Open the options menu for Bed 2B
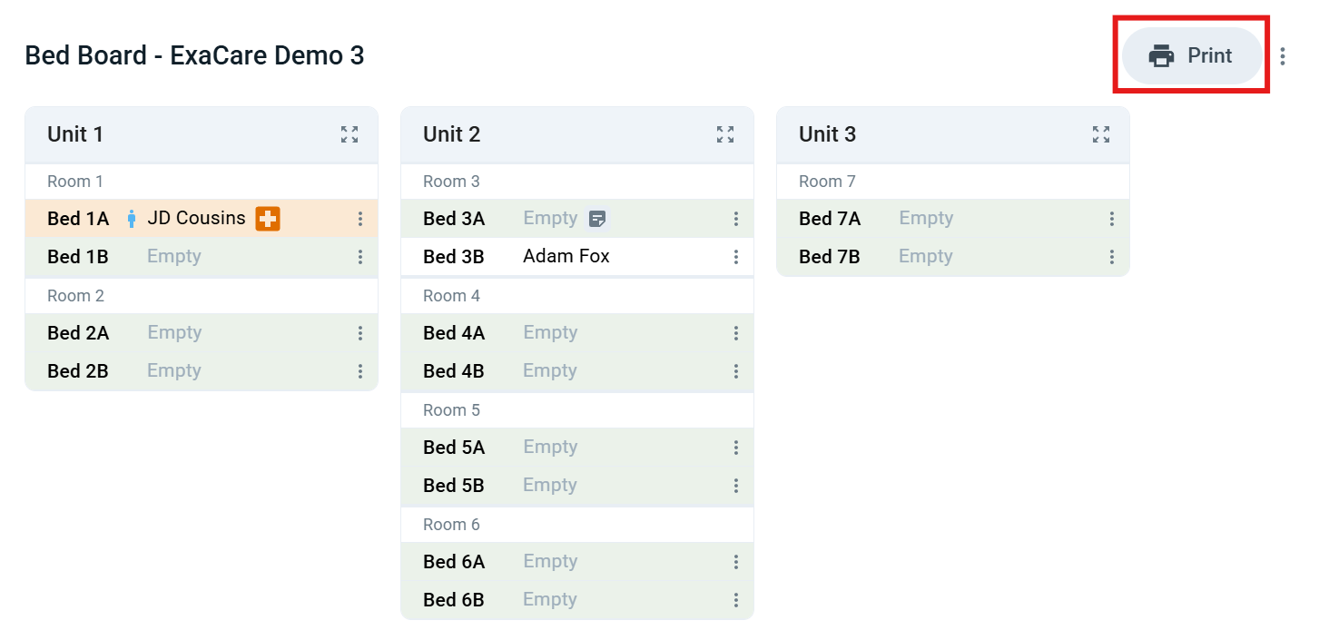The image size is (1319, 640). tap(360, 371)
